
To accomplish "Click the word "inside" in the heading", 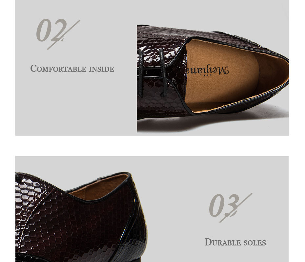I will tap(102, 69).
